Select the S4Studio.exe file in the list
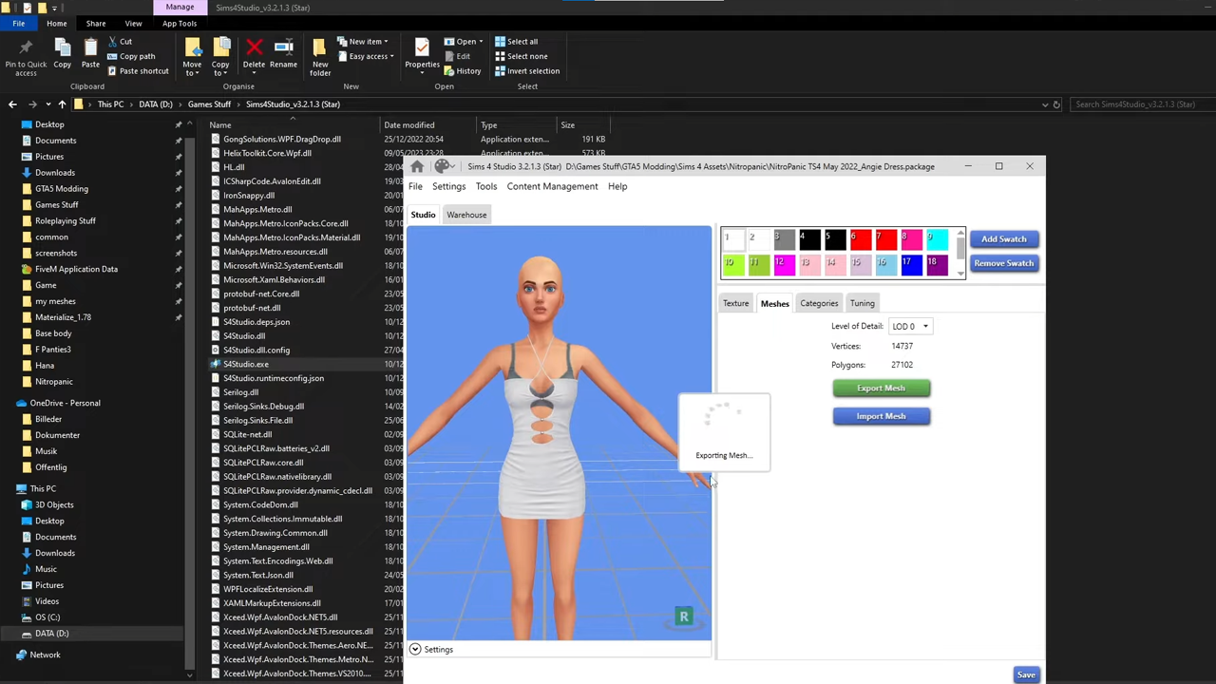Screen dimensions: 1216x684 pos(245,364)
